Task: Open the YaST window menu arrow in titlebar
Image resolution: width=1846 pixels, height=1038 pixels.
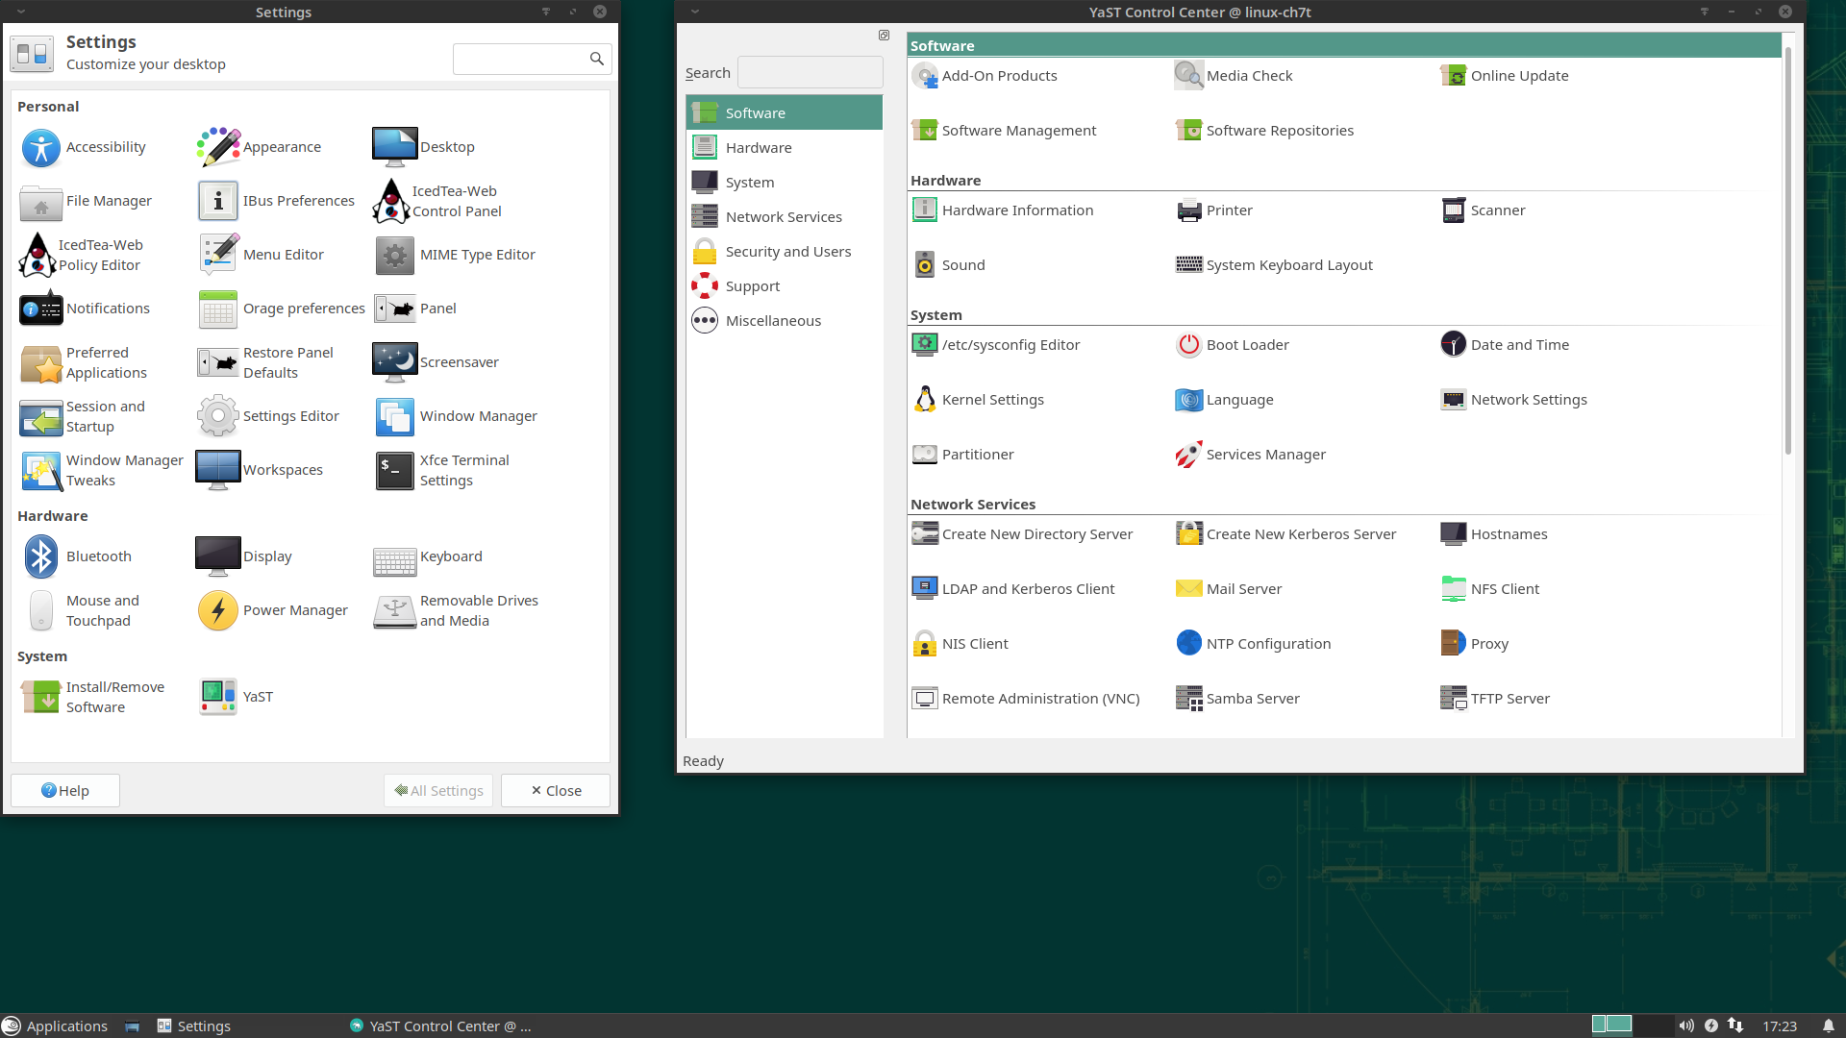Action: [695, 12]
